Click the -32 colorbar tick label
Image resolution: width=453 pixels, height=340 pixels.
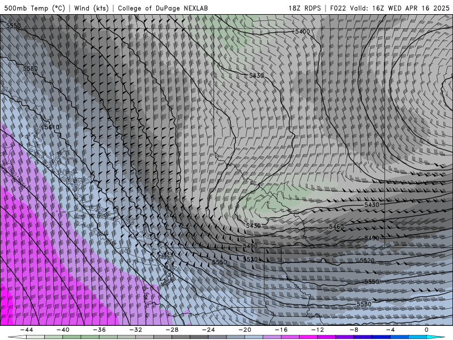135,330
